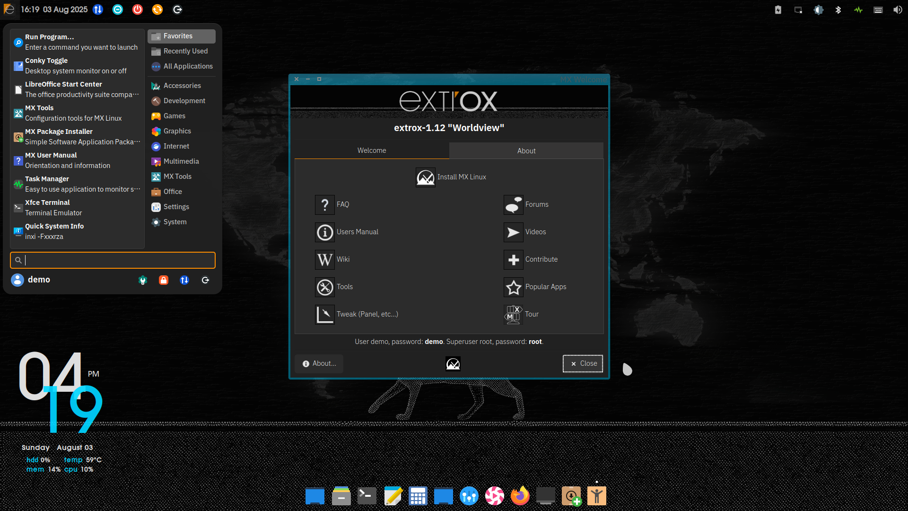Launch the pink media player dock icon
Screen dimensions: 908x511
[495, 496]
